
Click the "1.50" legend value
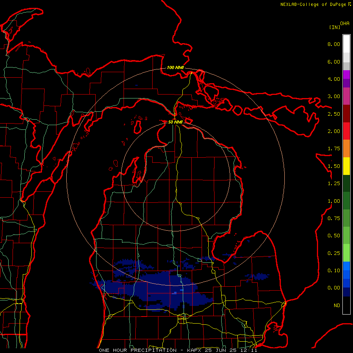[334, 166]
